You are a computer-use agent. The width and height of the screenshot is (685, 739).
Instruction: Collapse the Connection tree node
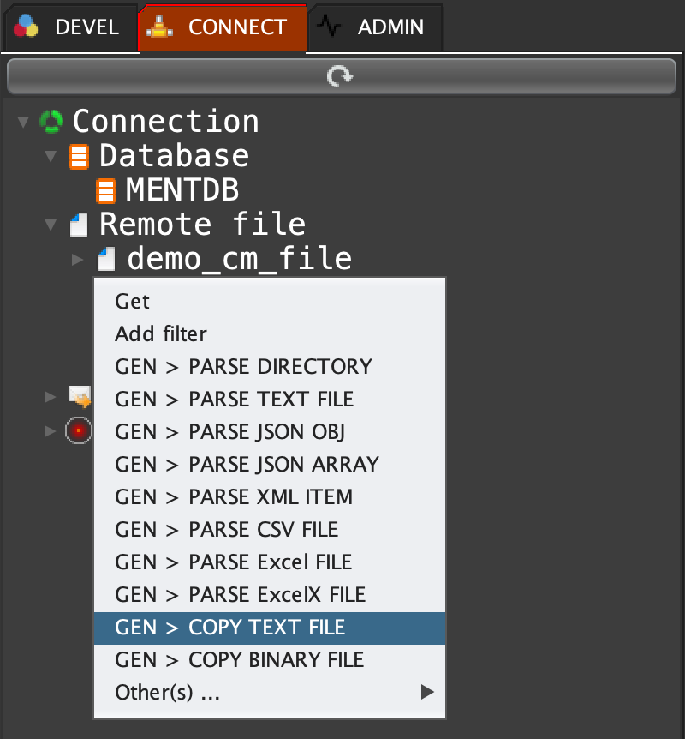[23, 122]
